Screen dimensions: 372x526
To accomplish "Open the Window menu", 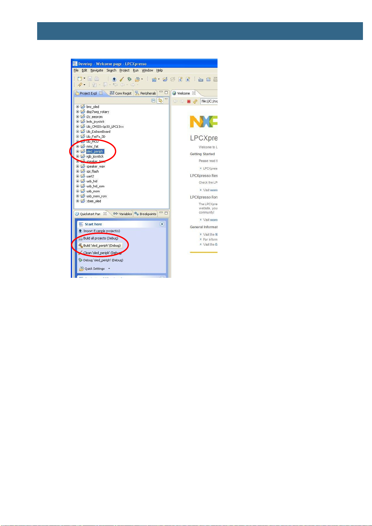I will click(148, 70).
